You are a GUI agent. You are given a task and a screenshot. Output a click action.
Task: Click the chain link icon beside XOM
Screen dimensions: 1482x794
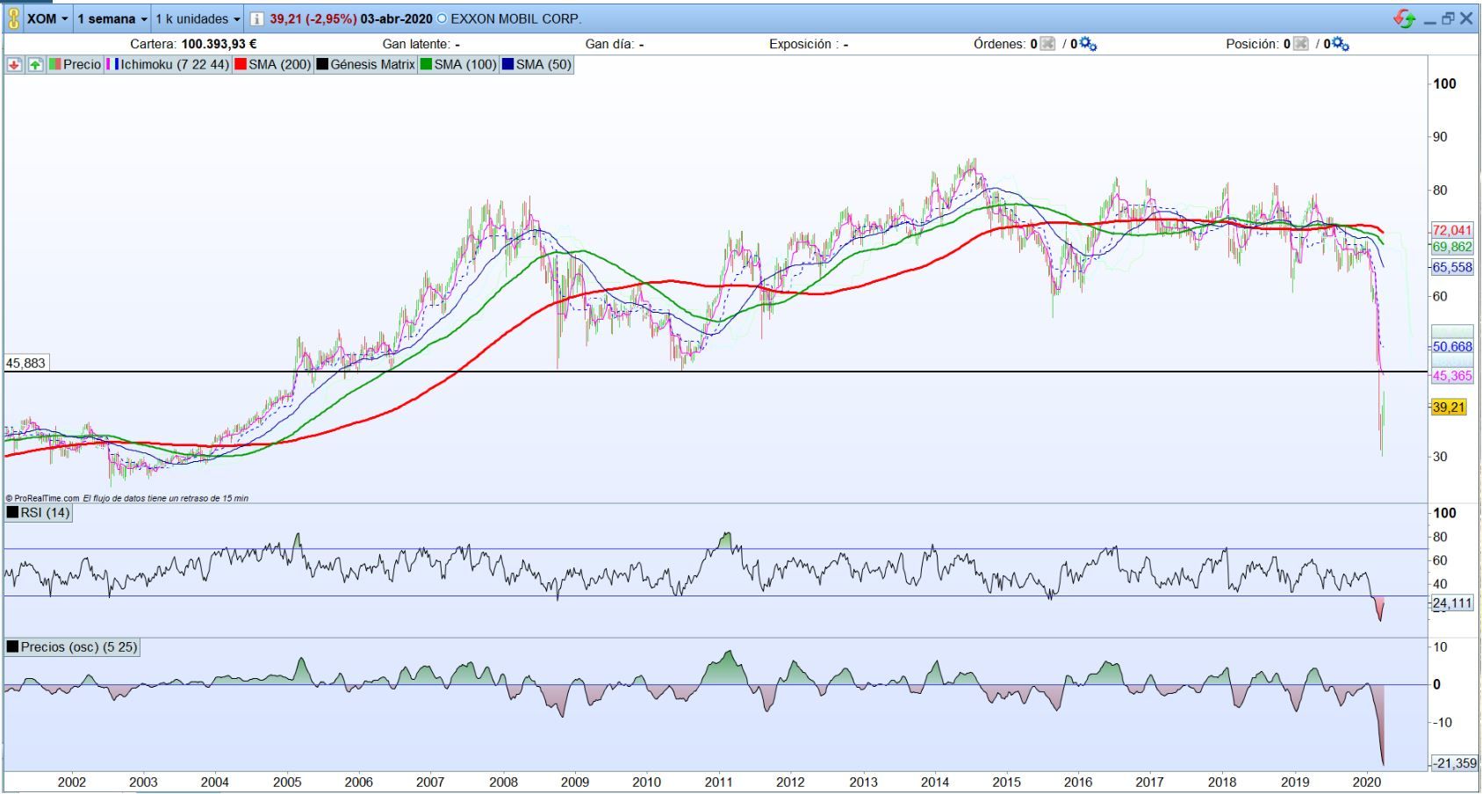pos(13,18)
